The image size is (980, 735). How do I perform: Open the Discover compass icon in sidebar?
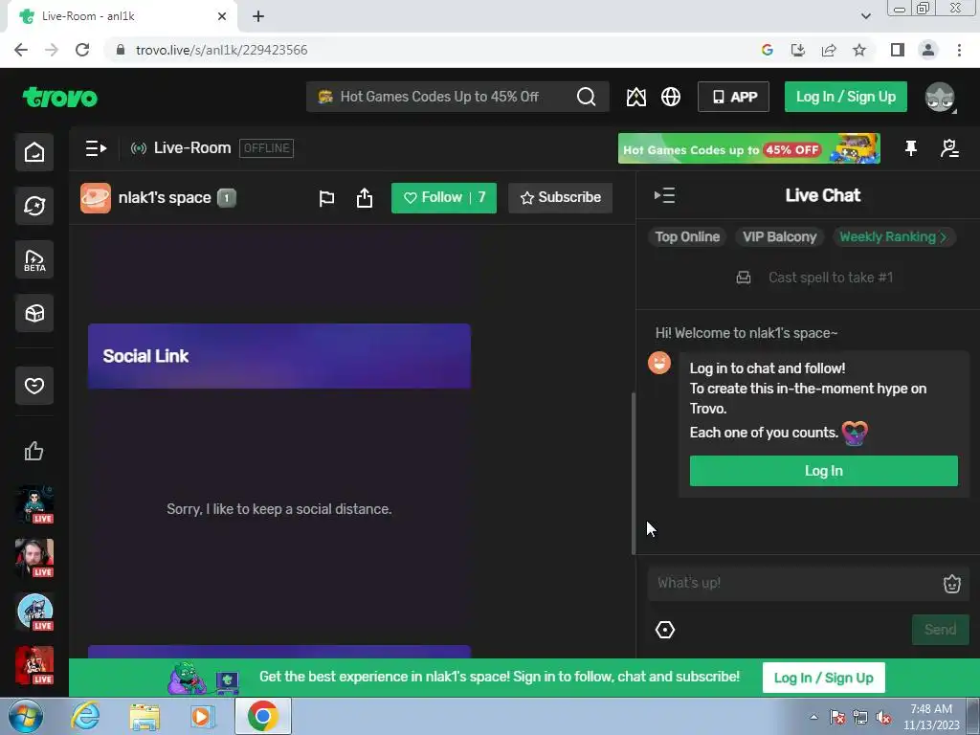34,206
